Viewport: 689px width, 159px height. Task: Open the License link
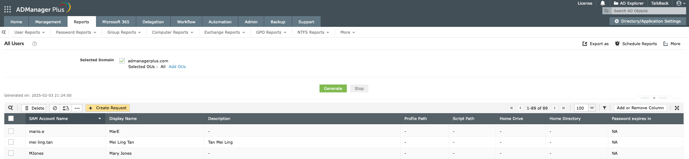585,3
